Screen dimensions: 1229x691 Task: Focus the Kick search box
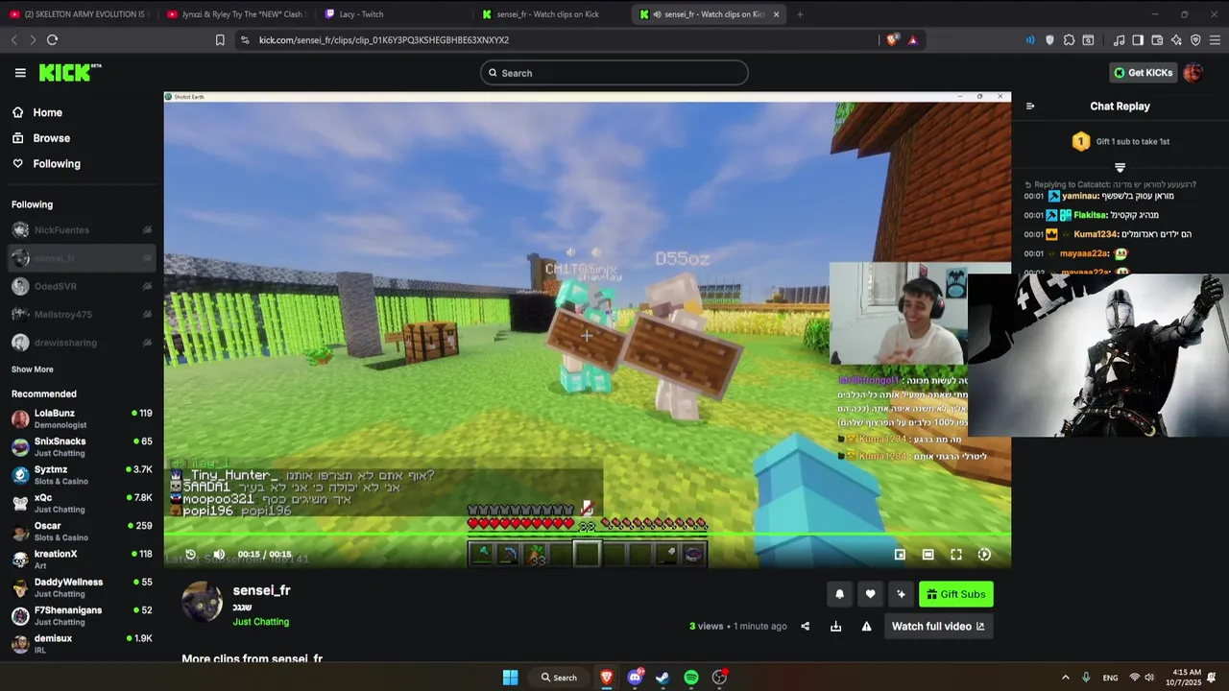click(x=614, y=73)
